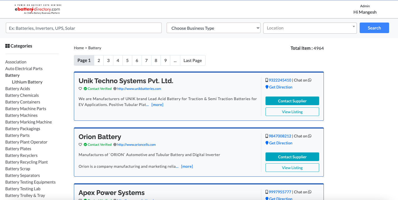Open WhatsApp chat for Orion Battery
The image size is (398, 200).
pos(310,136)
